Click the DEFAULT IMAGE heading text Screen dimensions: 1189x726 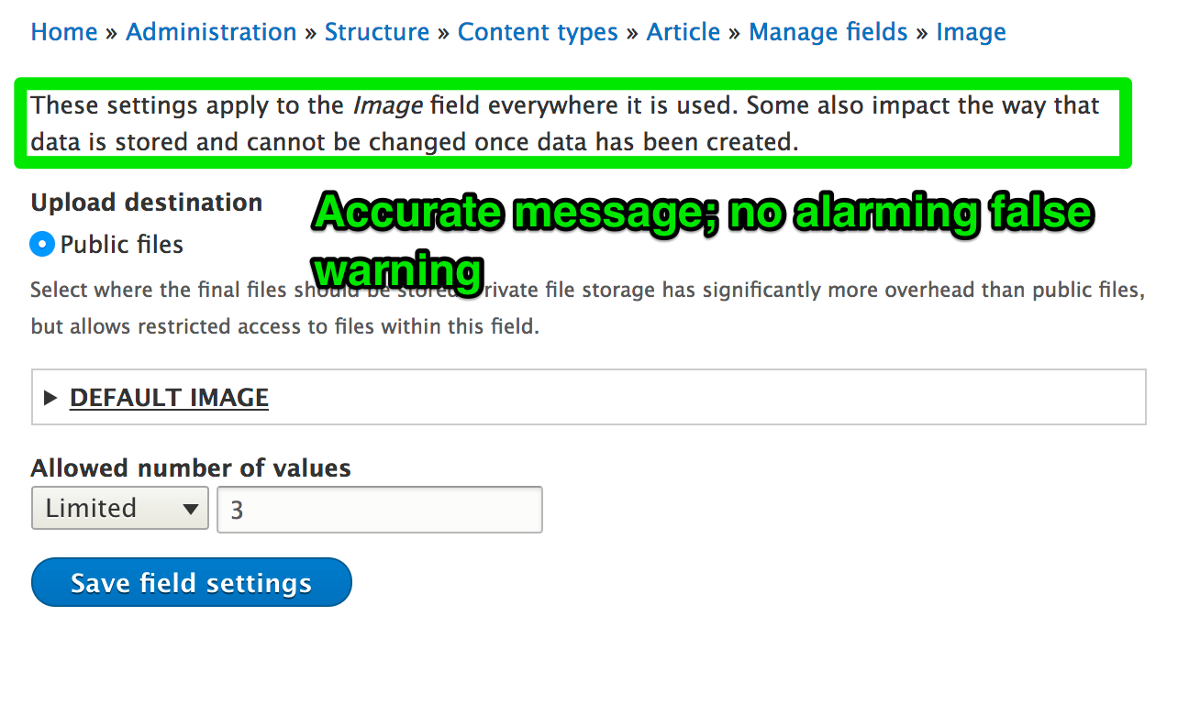[x=169, y=397]
